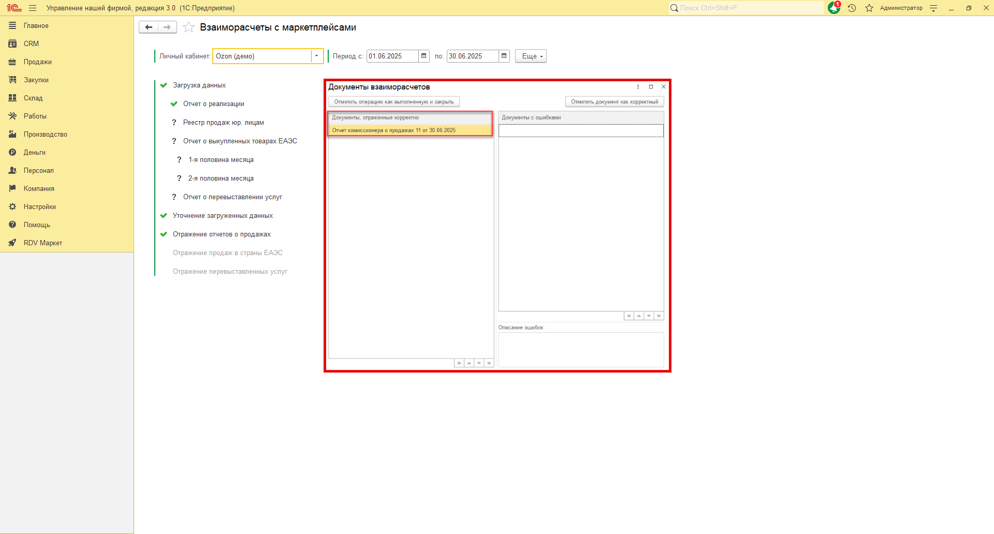Open service settings menu near Администратор
This screenshot has height=534, width=994.
pos(933,8)
